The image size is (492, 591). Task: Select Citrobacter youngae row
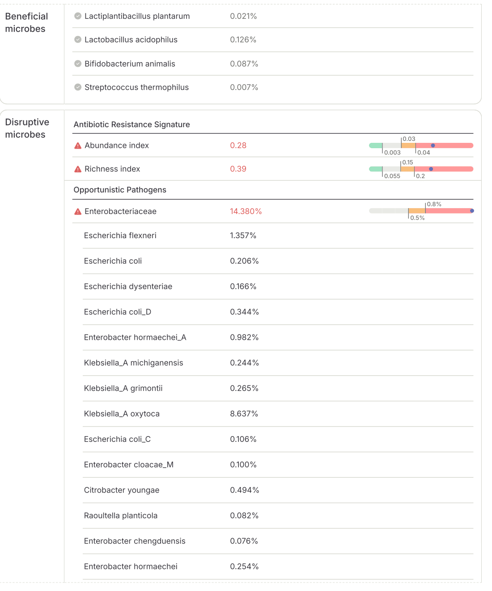pyautogui.click(x=122, y=490)
